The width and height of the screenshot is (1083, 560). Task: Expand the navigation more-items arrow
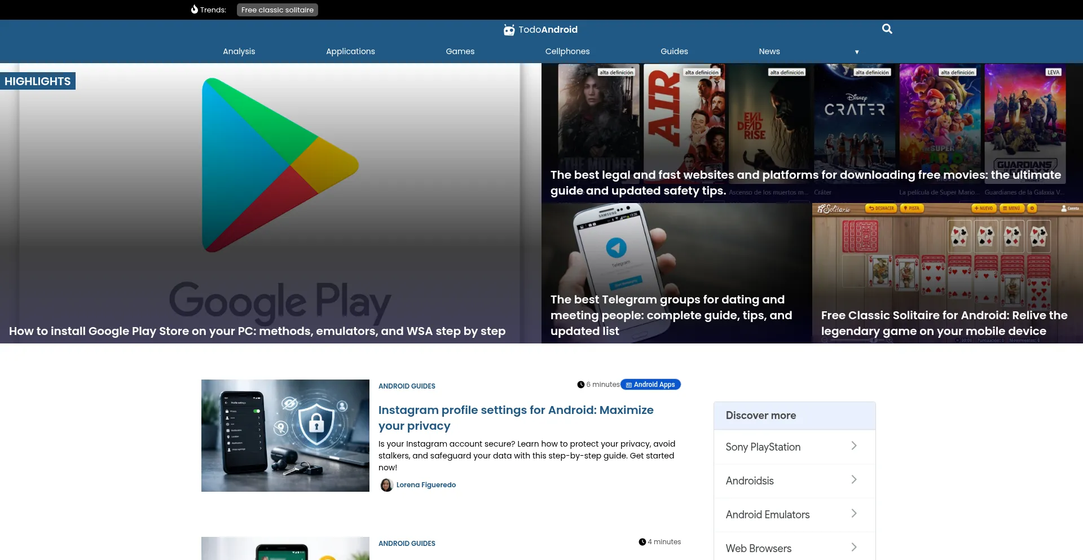pos(857,52)
